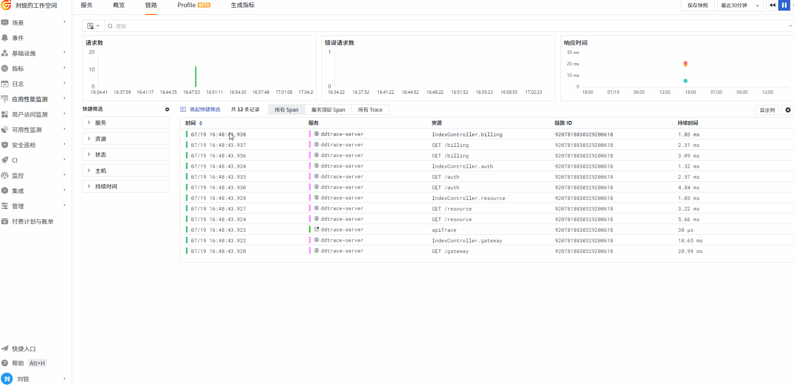The width and height of the screenshot is (794, 385).
Task: Select the 所有 Trace view
Action: [370, 110]
